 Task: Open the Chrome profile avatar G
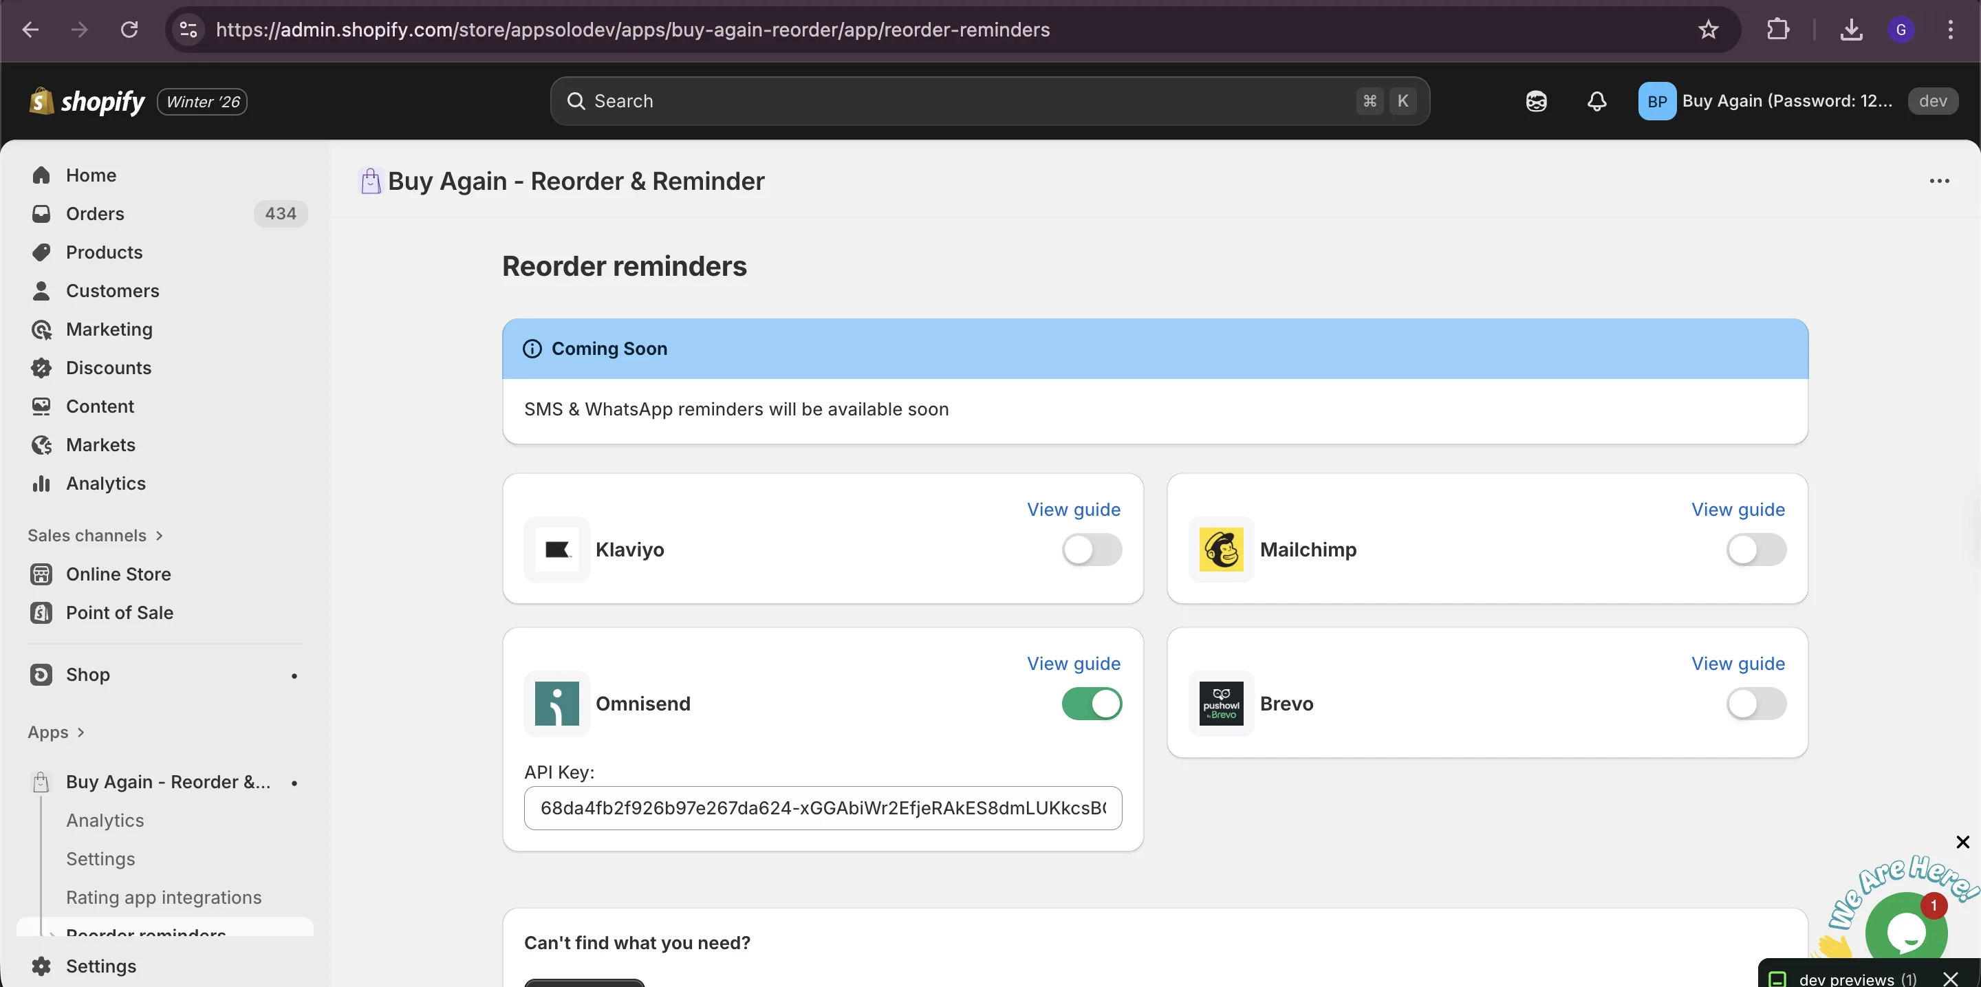coord(1901,30)
